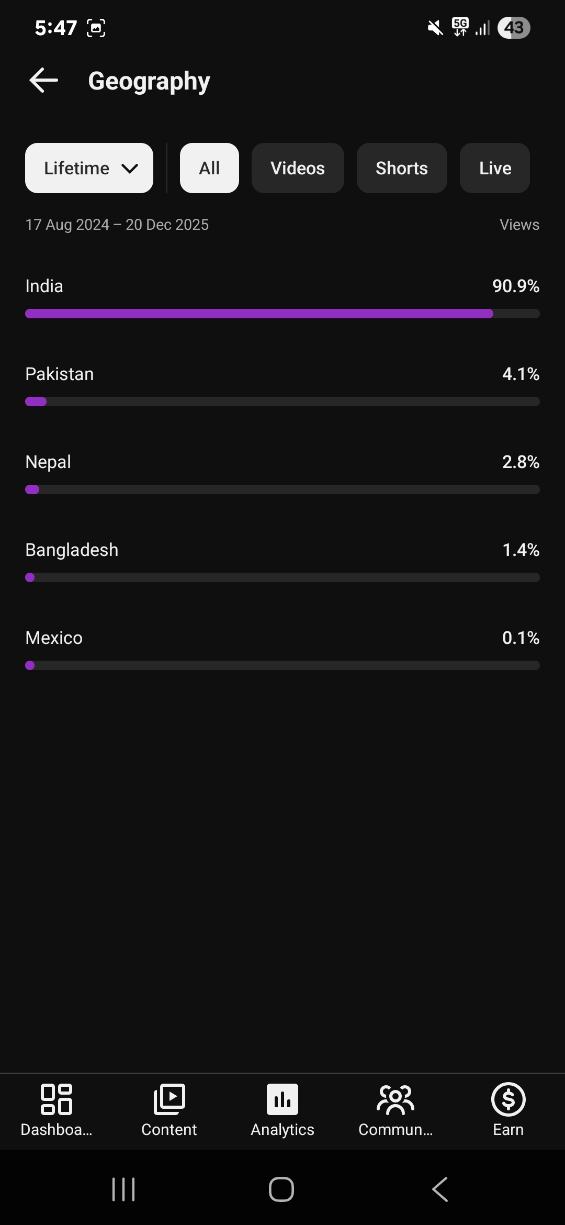This screenshot has height=1225, width=565.
Task: Tap India's purple views progress bar
Action: (259, 314)
